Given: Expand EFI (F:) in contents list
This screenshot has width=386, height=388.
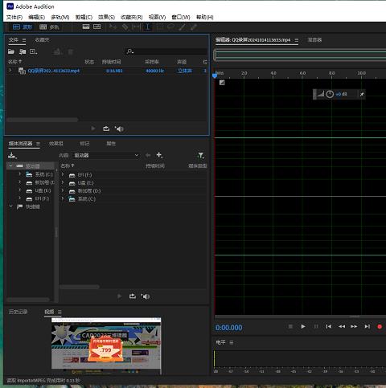Looking at the screenshot, I should click(63, 174).
